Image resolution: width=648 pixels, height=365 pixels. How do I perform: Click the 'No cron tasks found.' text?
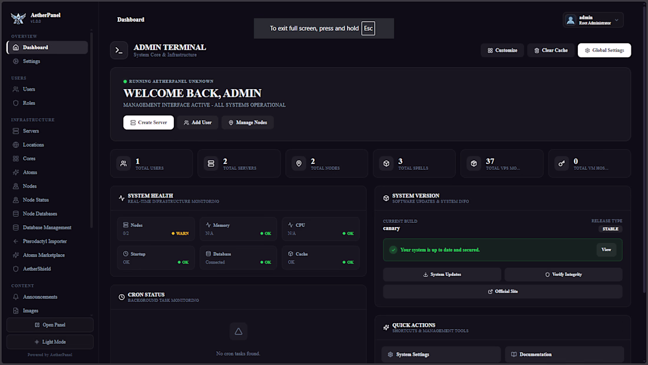(x=238, y=354)
